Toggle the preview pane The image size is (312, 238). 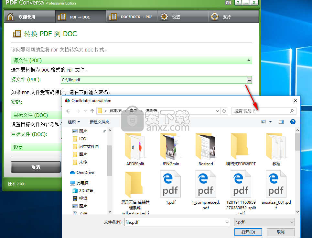pos(281,122)
